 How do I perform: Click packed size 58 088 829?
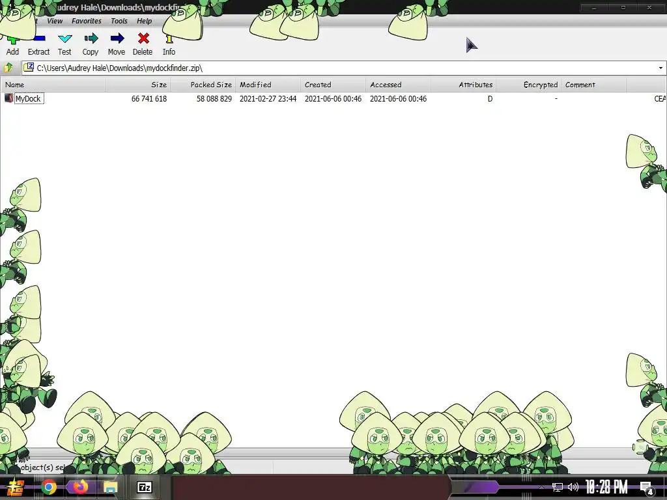coord(214,99)
